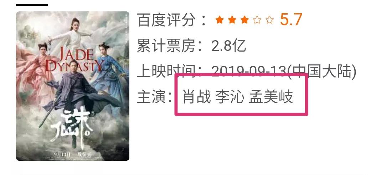The height and width of the screenshot is (175, 381).
Task: Click the 9月13日 date text on poster
Action: pos(62,154)
